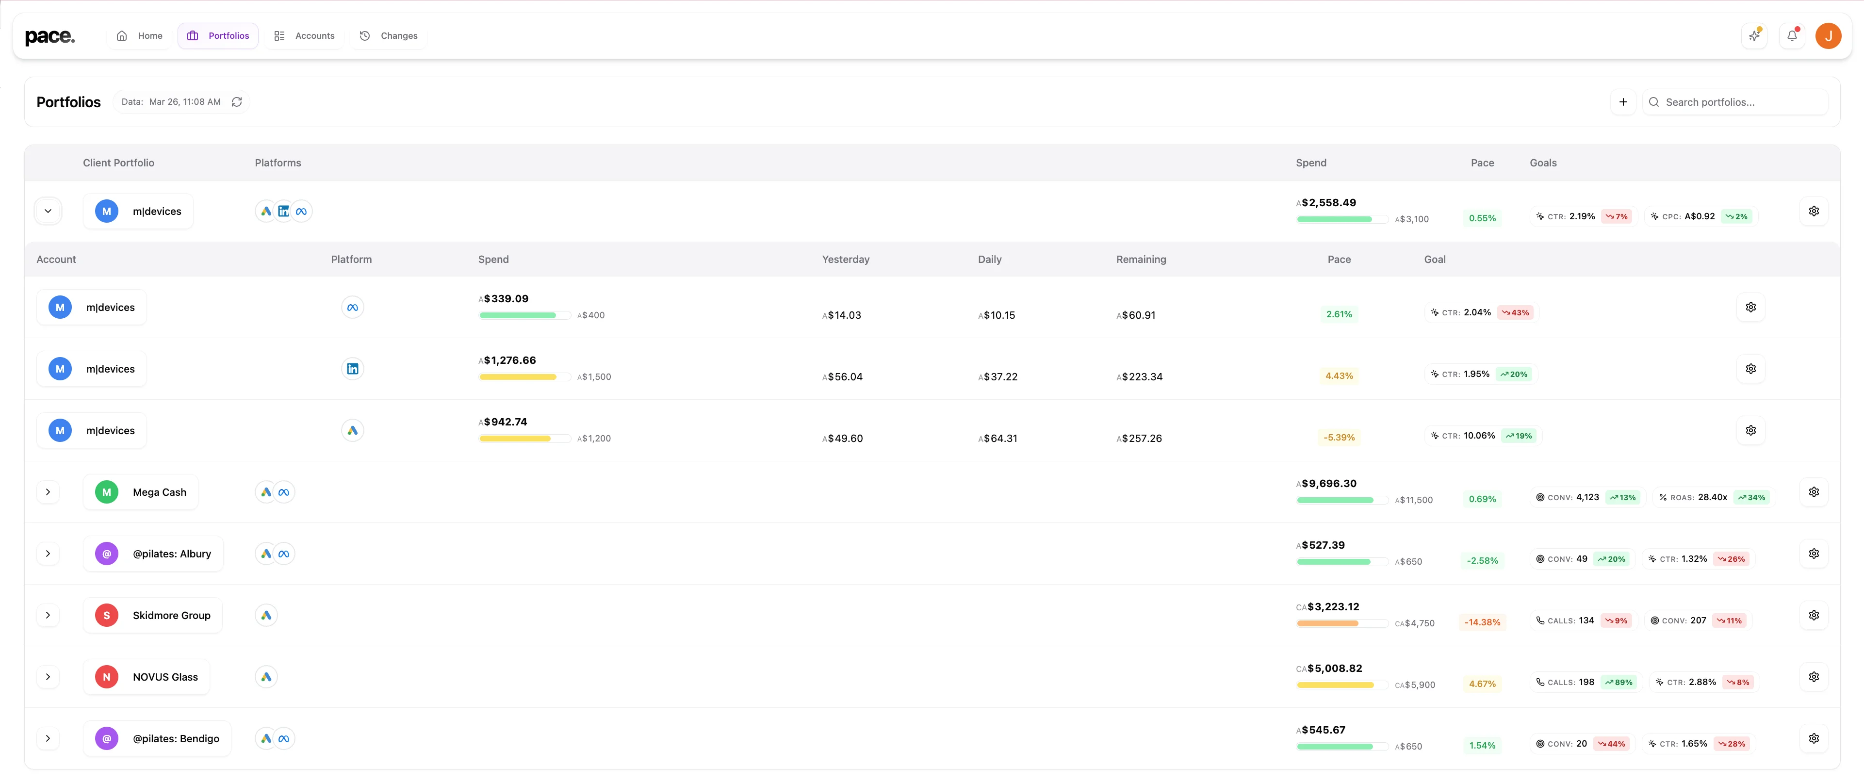Open the @pilates: Bendigo name button
The image size is (1864, 783).
tap(157, 738)
